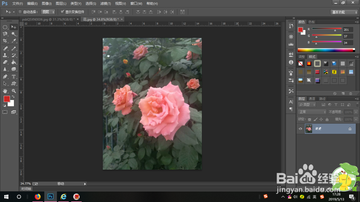Uncheck Show Transform Controls

pos(62,12)
